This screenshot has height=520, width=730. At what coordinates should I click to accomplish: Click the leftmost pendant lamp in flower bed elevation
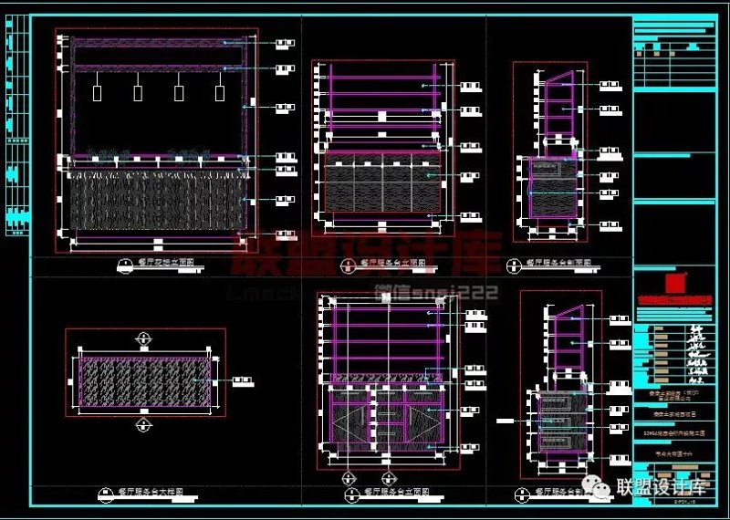tap(97, 92)
